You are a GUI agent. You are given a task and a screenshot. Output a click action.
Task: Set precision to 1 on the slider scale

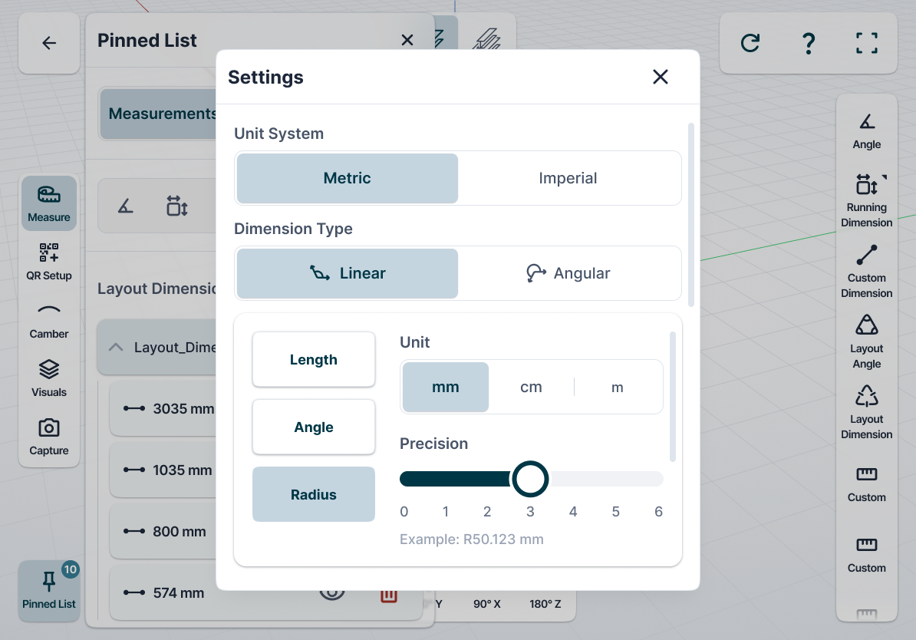[445, 512]
